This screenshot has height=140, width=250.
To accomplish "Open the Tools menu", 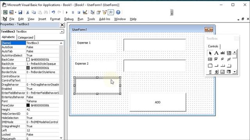I will point(91,19).
